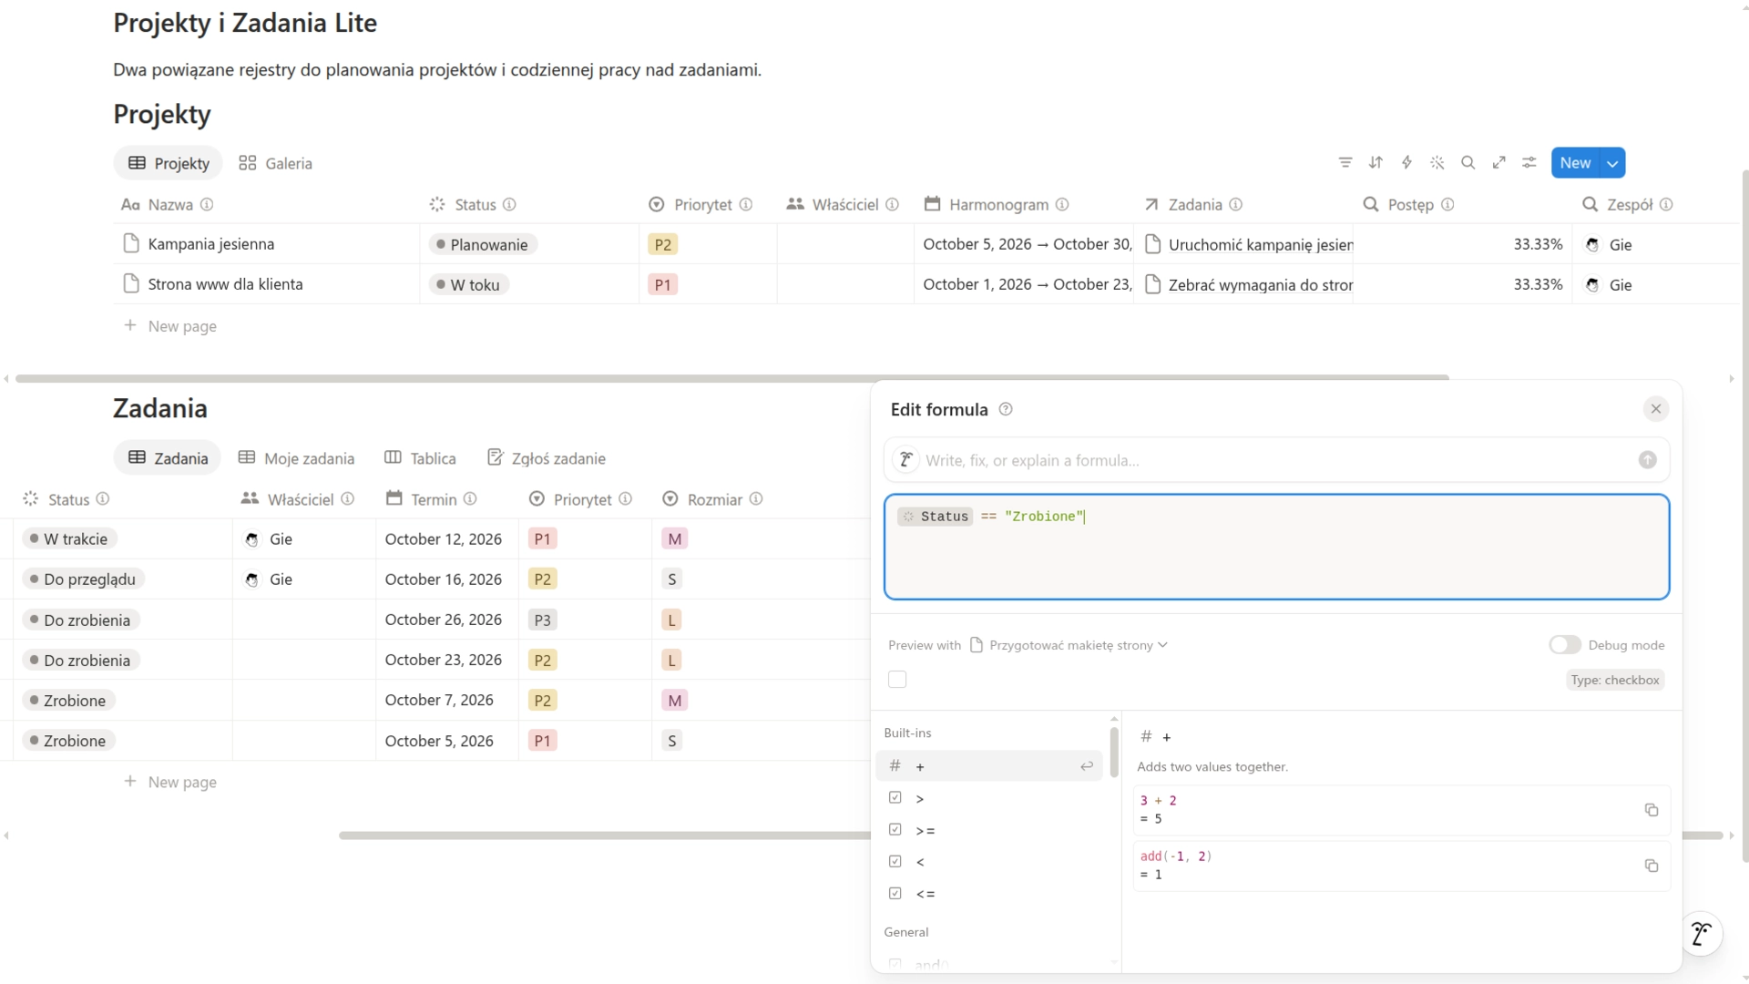Switch to the Tablica view tab

[420, 458]
